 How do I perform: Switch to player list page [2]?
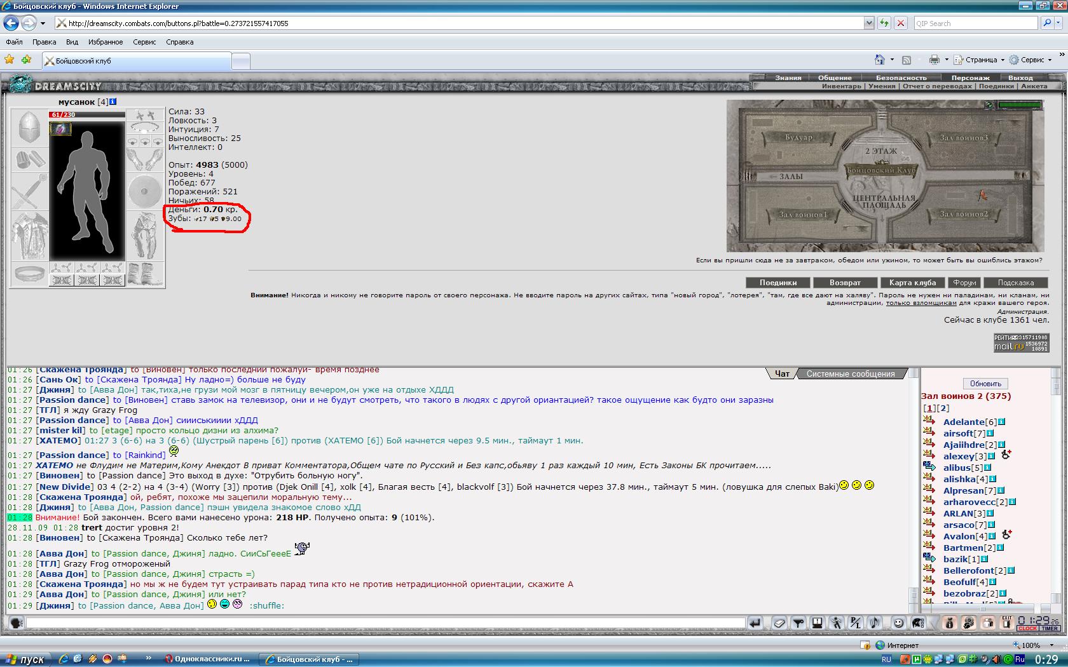coord(943,408)
